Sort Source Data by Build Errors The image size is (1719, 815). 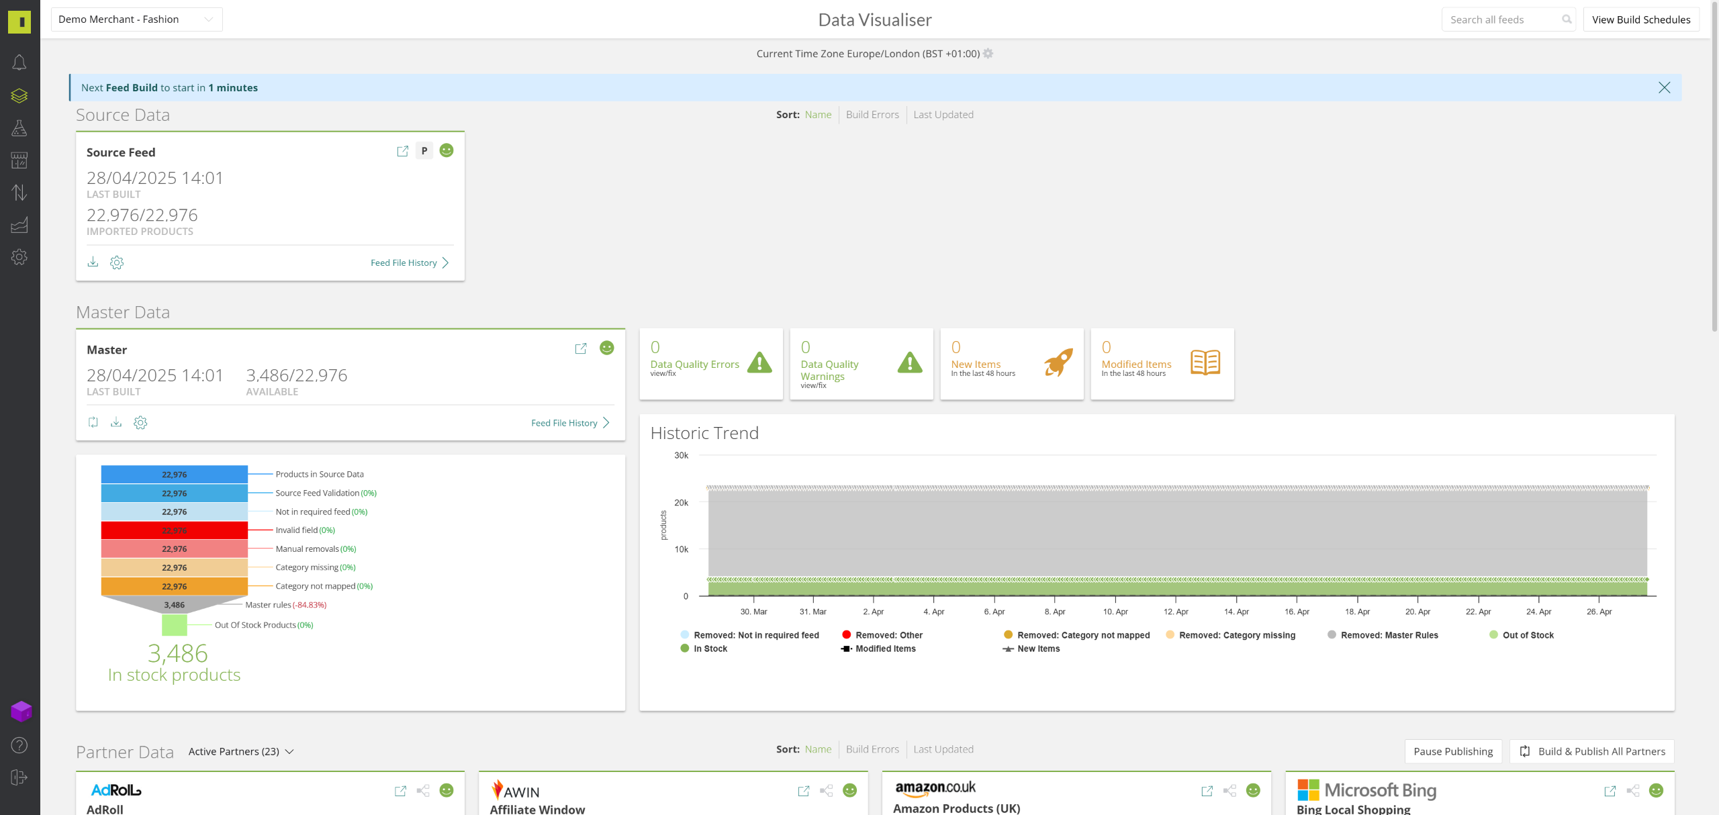coord(872,115)
